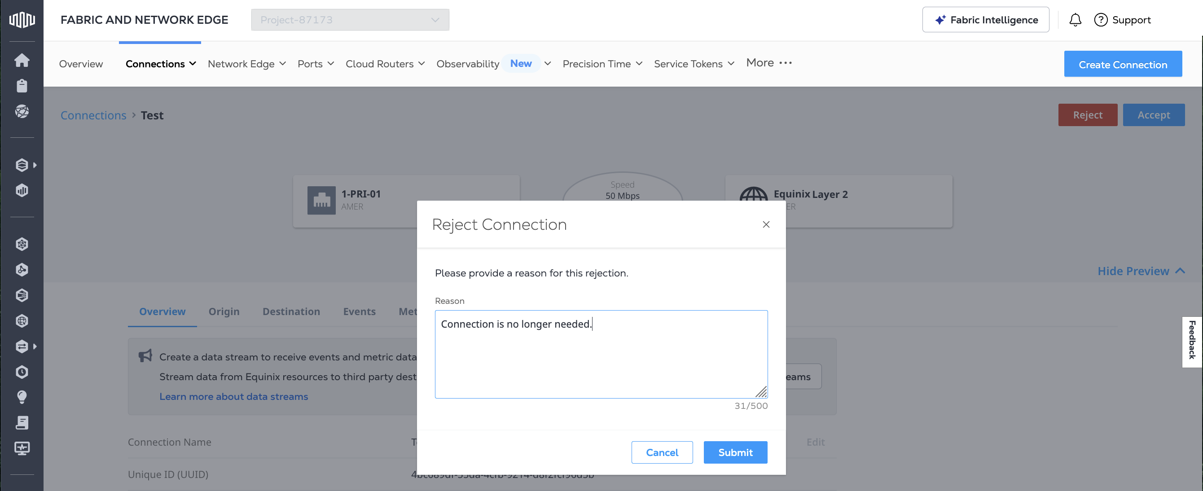Open the Project-87173 dropdown
1203x491 pixels.
pos(350,20)
